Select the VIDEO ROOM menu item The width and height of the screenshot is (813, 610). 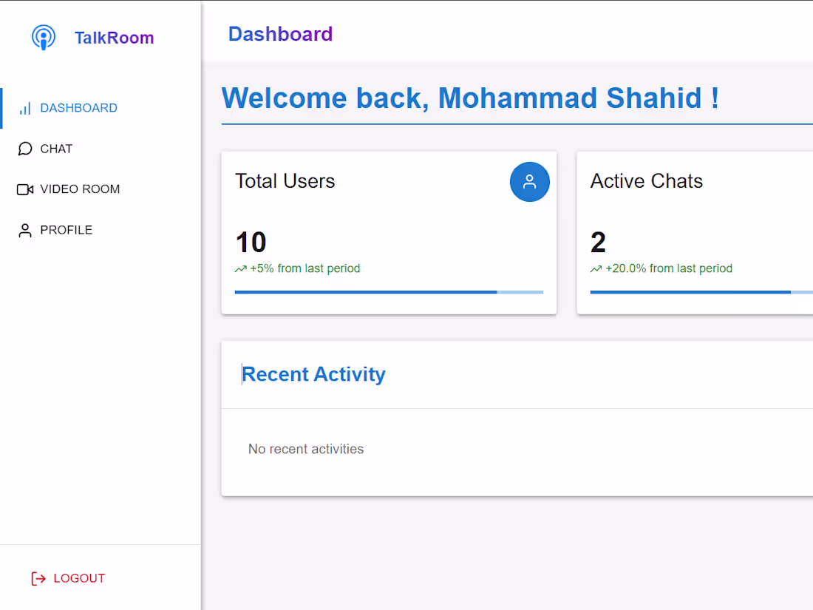(x=79, y=189)
